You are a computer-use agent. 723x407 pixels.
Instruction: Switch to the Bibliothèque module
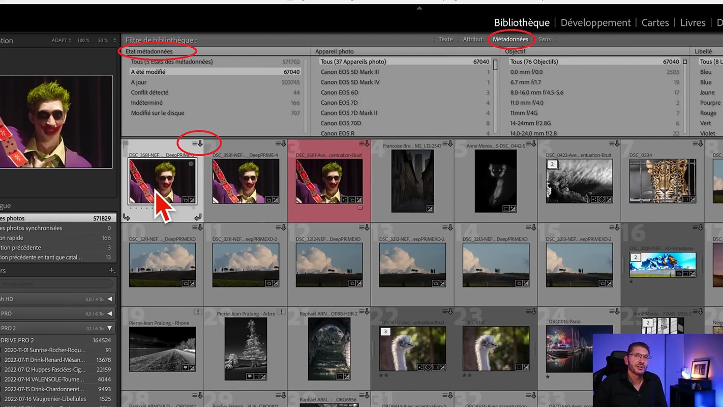[x=522, y=23]
